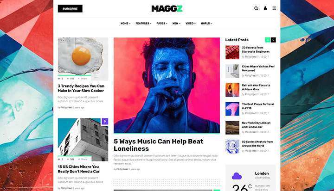Click the MAGGZ logo
334x191 pixels.
tap(167, 8)
